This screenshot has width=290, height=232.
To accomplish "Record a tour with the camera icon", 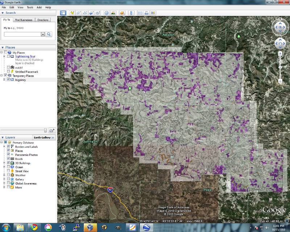I will tap(98, 13).
